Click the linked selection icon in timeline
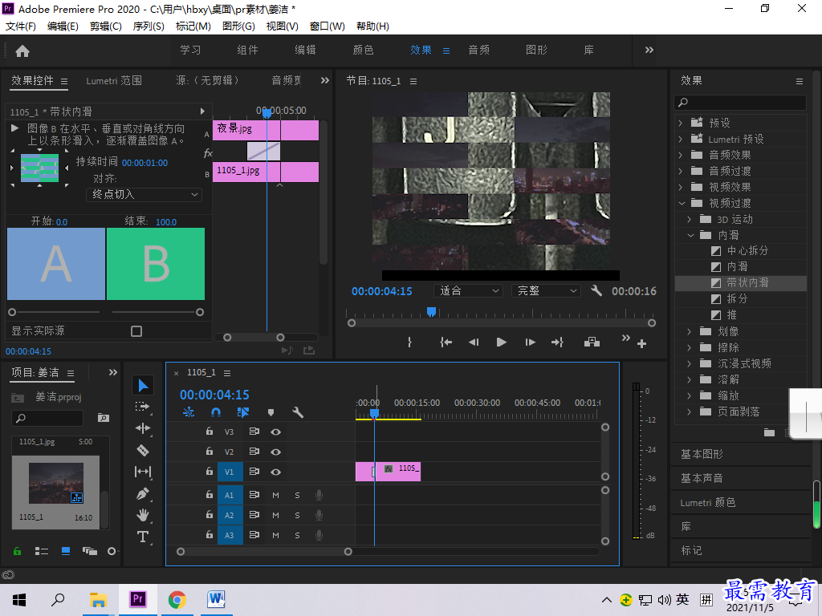Screen dimensions: 822x616 (x=243, y=413)
